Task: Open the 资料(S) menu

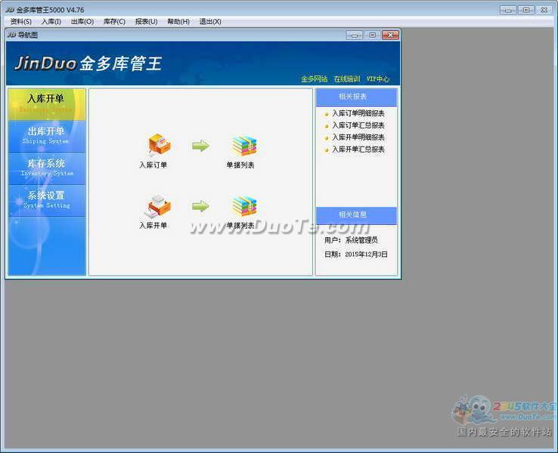Action: 20,22
